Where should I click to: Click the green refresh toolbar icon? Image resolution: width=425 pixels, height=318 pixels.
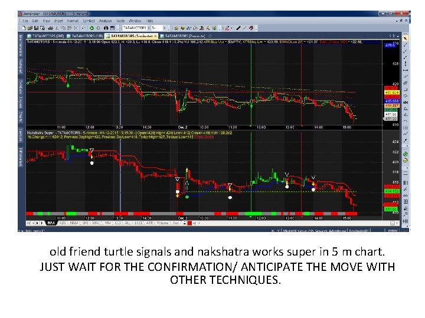(92, 28)
